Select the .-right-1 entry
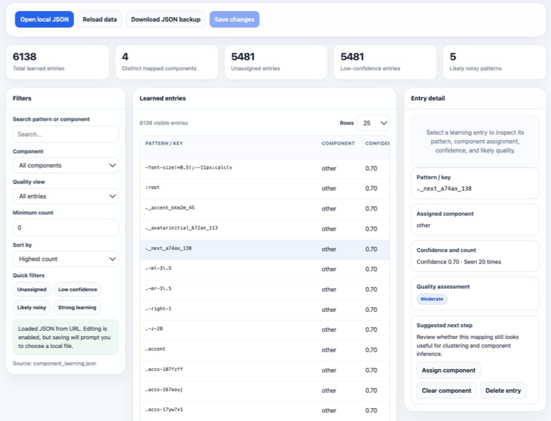 pyautogui.click(x=264, y=310)
